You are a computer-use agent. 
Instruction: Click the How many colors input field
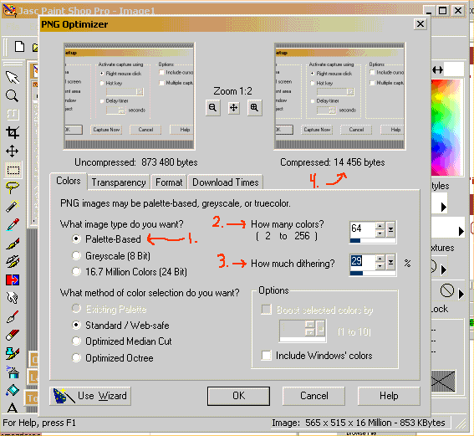363,229
